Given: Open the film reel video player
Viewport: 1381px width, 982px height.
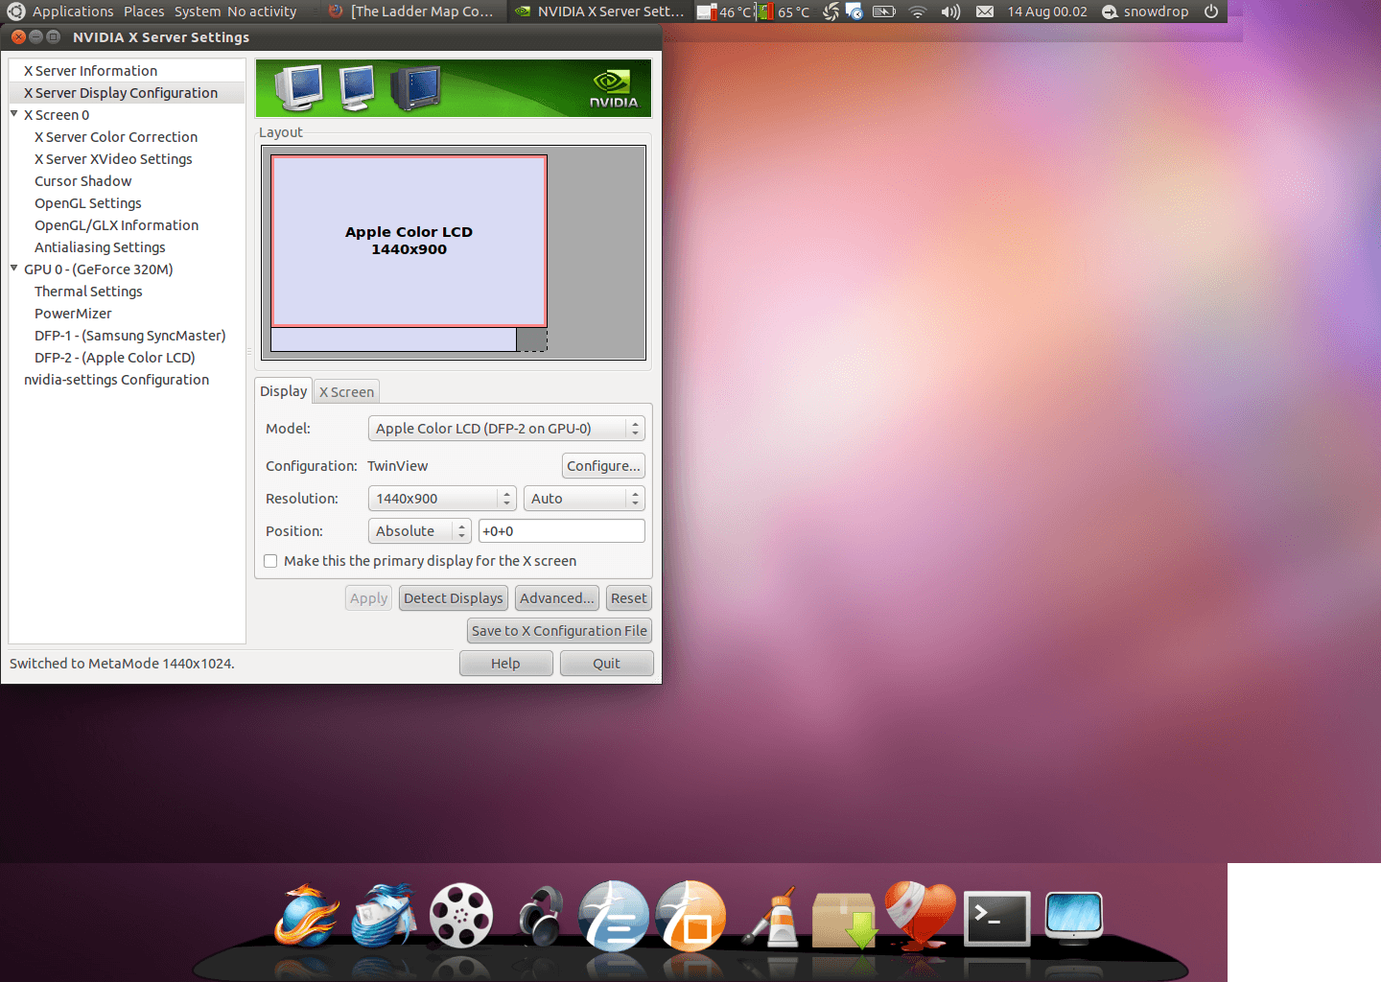Looking at the screenshot, I should [x=461, y=916].
